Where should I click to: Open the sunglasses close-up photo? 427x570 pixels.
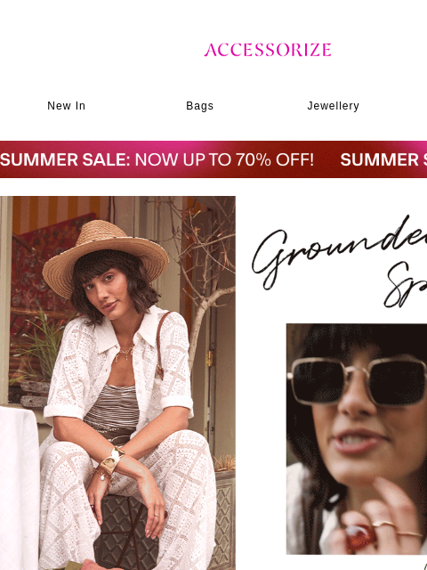pos(357,439)
